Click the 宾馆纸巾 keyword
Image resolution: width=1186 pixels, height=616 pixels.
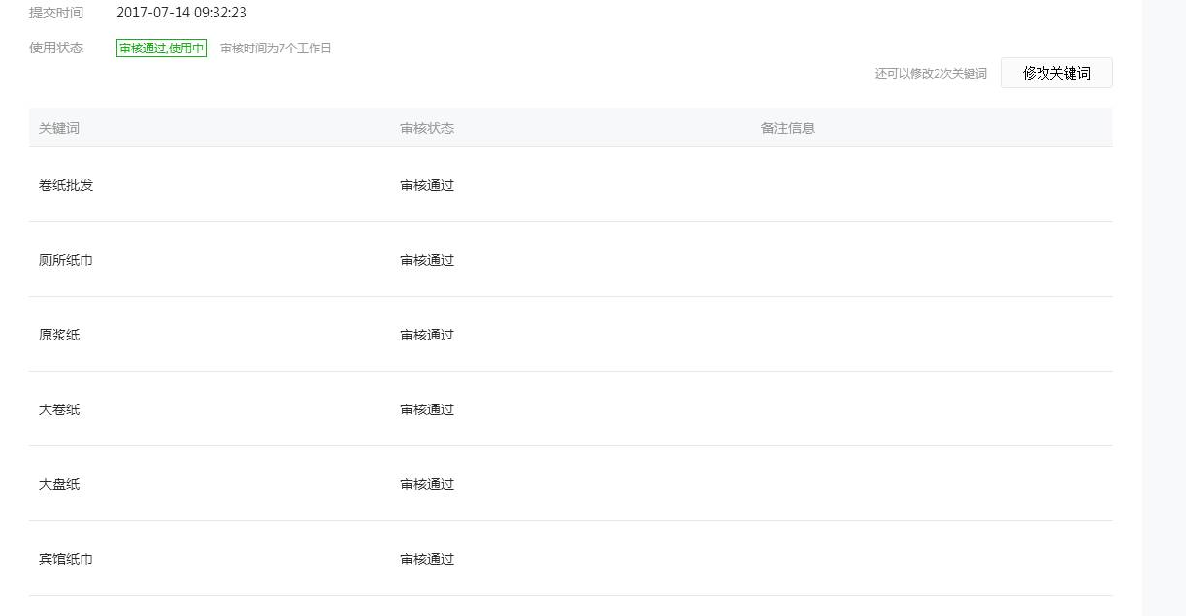point(66,559)
